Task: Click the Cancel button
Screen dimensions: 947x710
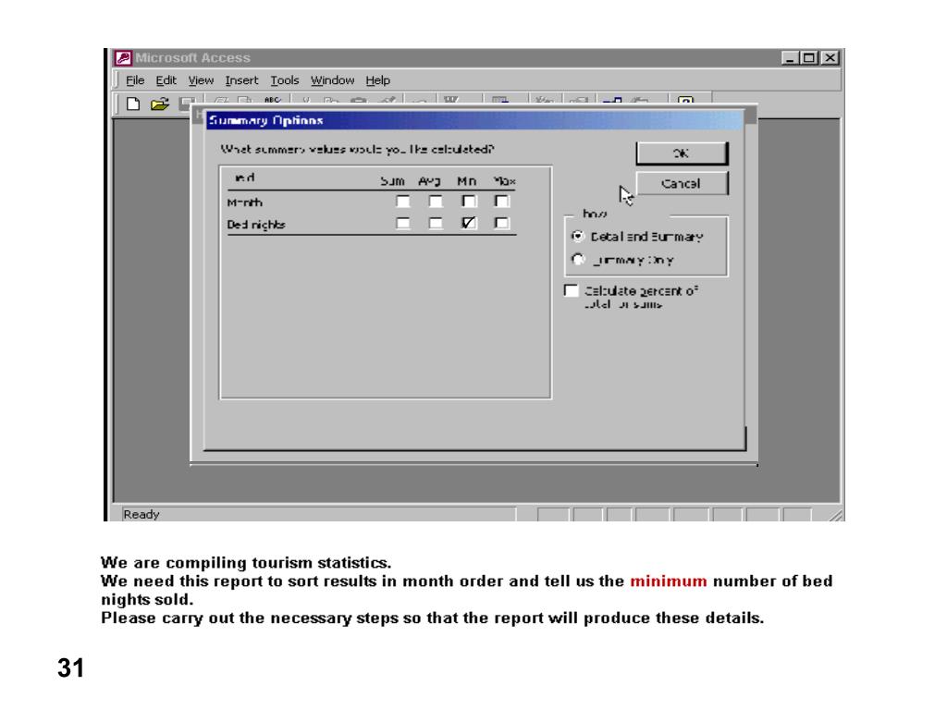Action: [682, 184]
